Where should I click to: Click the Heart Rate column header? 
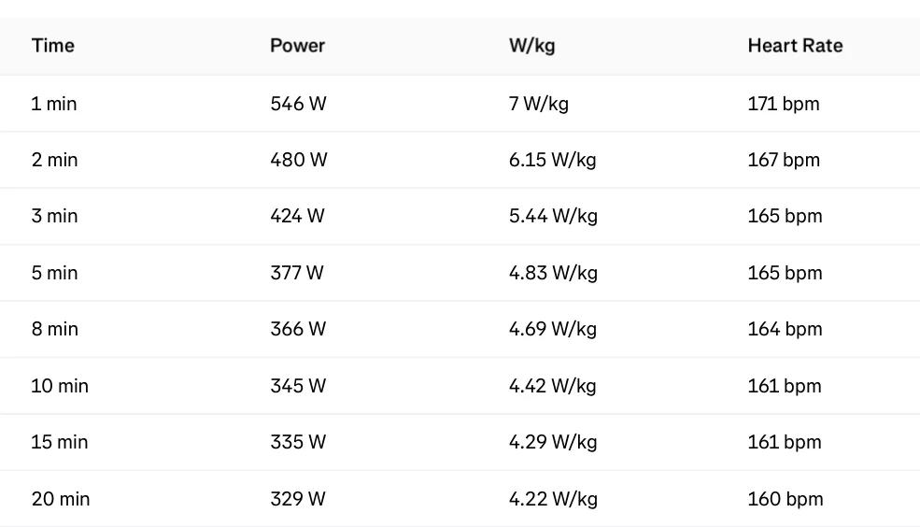click(795, 46)
